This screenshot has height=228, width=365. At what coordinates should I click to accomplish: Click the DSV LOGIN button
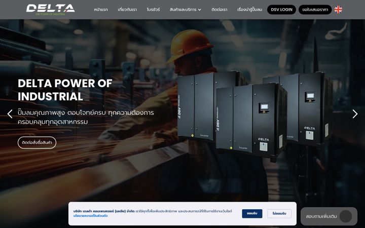[x=281, y=10]
